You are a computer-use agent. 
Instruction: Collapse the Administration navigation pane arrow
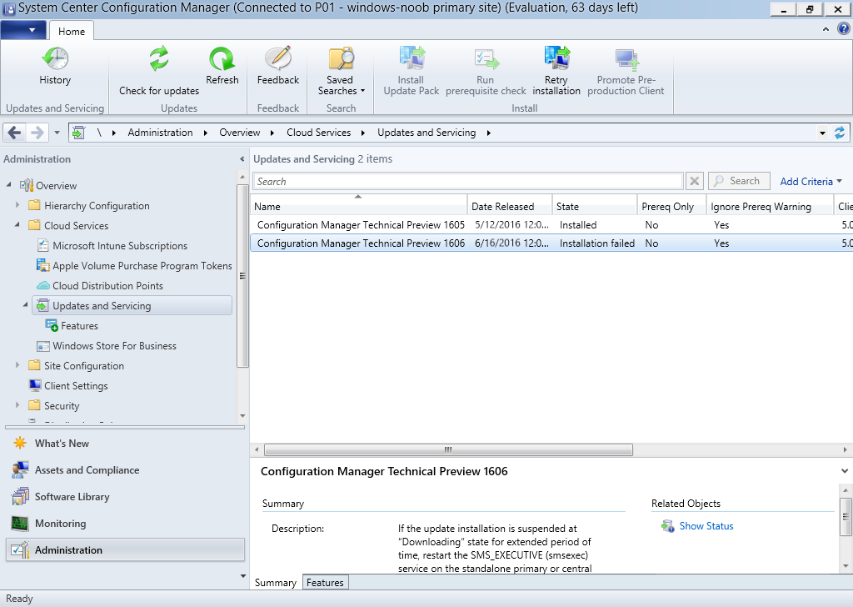click(242, 159)
